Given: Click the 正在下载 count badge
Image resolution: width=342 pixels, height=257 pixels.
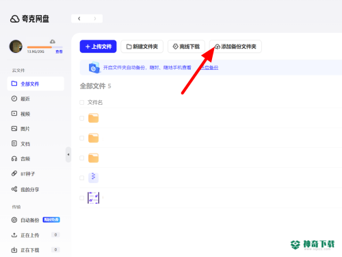Looking at the screenshot, I should click(x=55, y=249).
